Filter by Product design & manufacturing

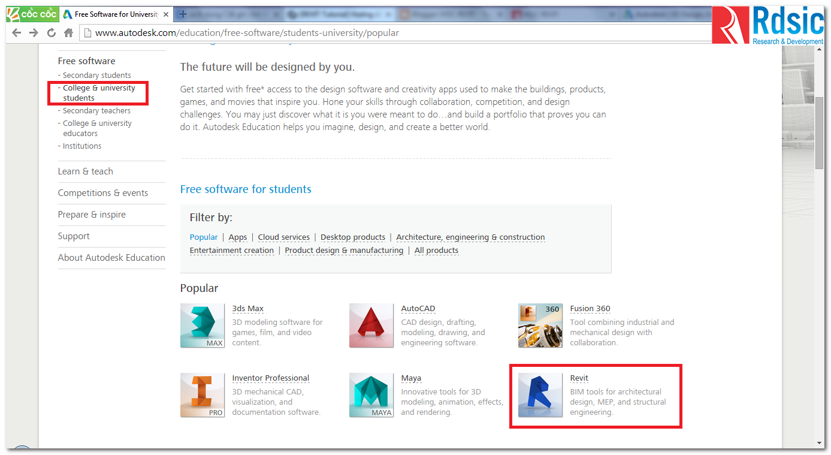344,251
